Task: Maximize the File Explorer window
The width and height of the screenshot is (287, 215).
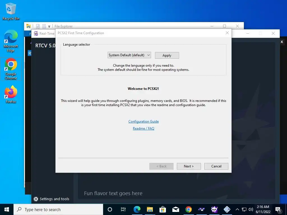Action: pyautogui.click(x=224, y=26)
